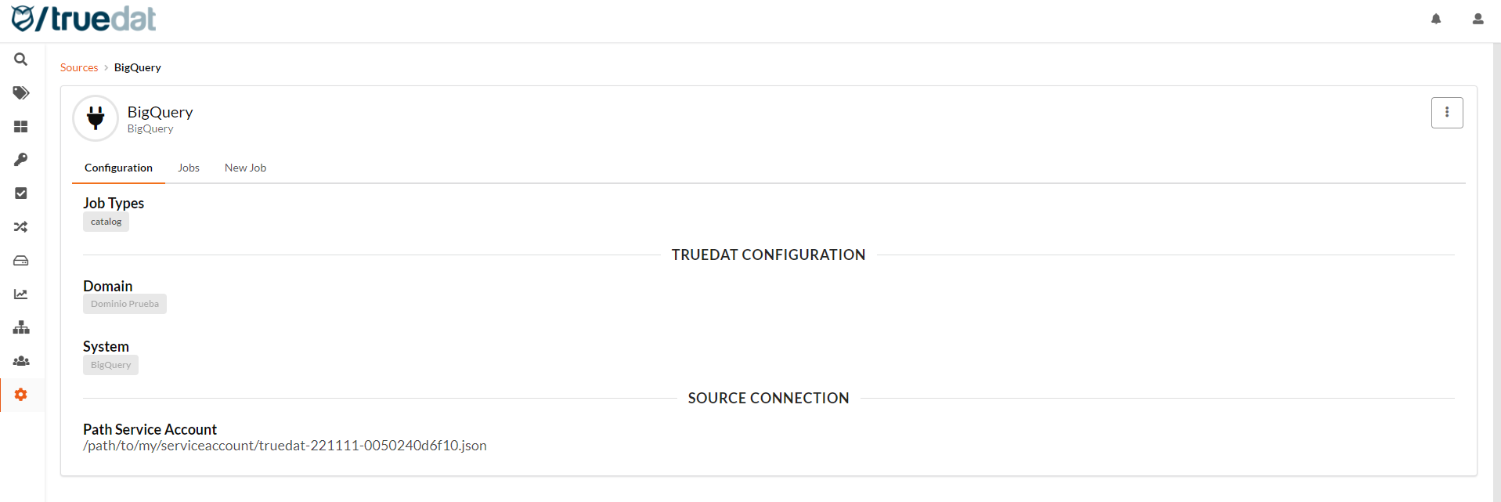Image resolution: width=1501 pixels, height=502 pixels.
Task: Click the catalog job type label
Action: 106,222
